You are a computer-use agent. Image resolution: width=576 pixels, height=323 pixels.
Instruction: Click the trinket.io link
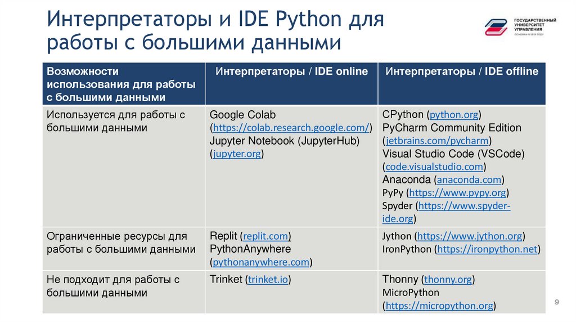pyautogui.click(x=268, y=280)
